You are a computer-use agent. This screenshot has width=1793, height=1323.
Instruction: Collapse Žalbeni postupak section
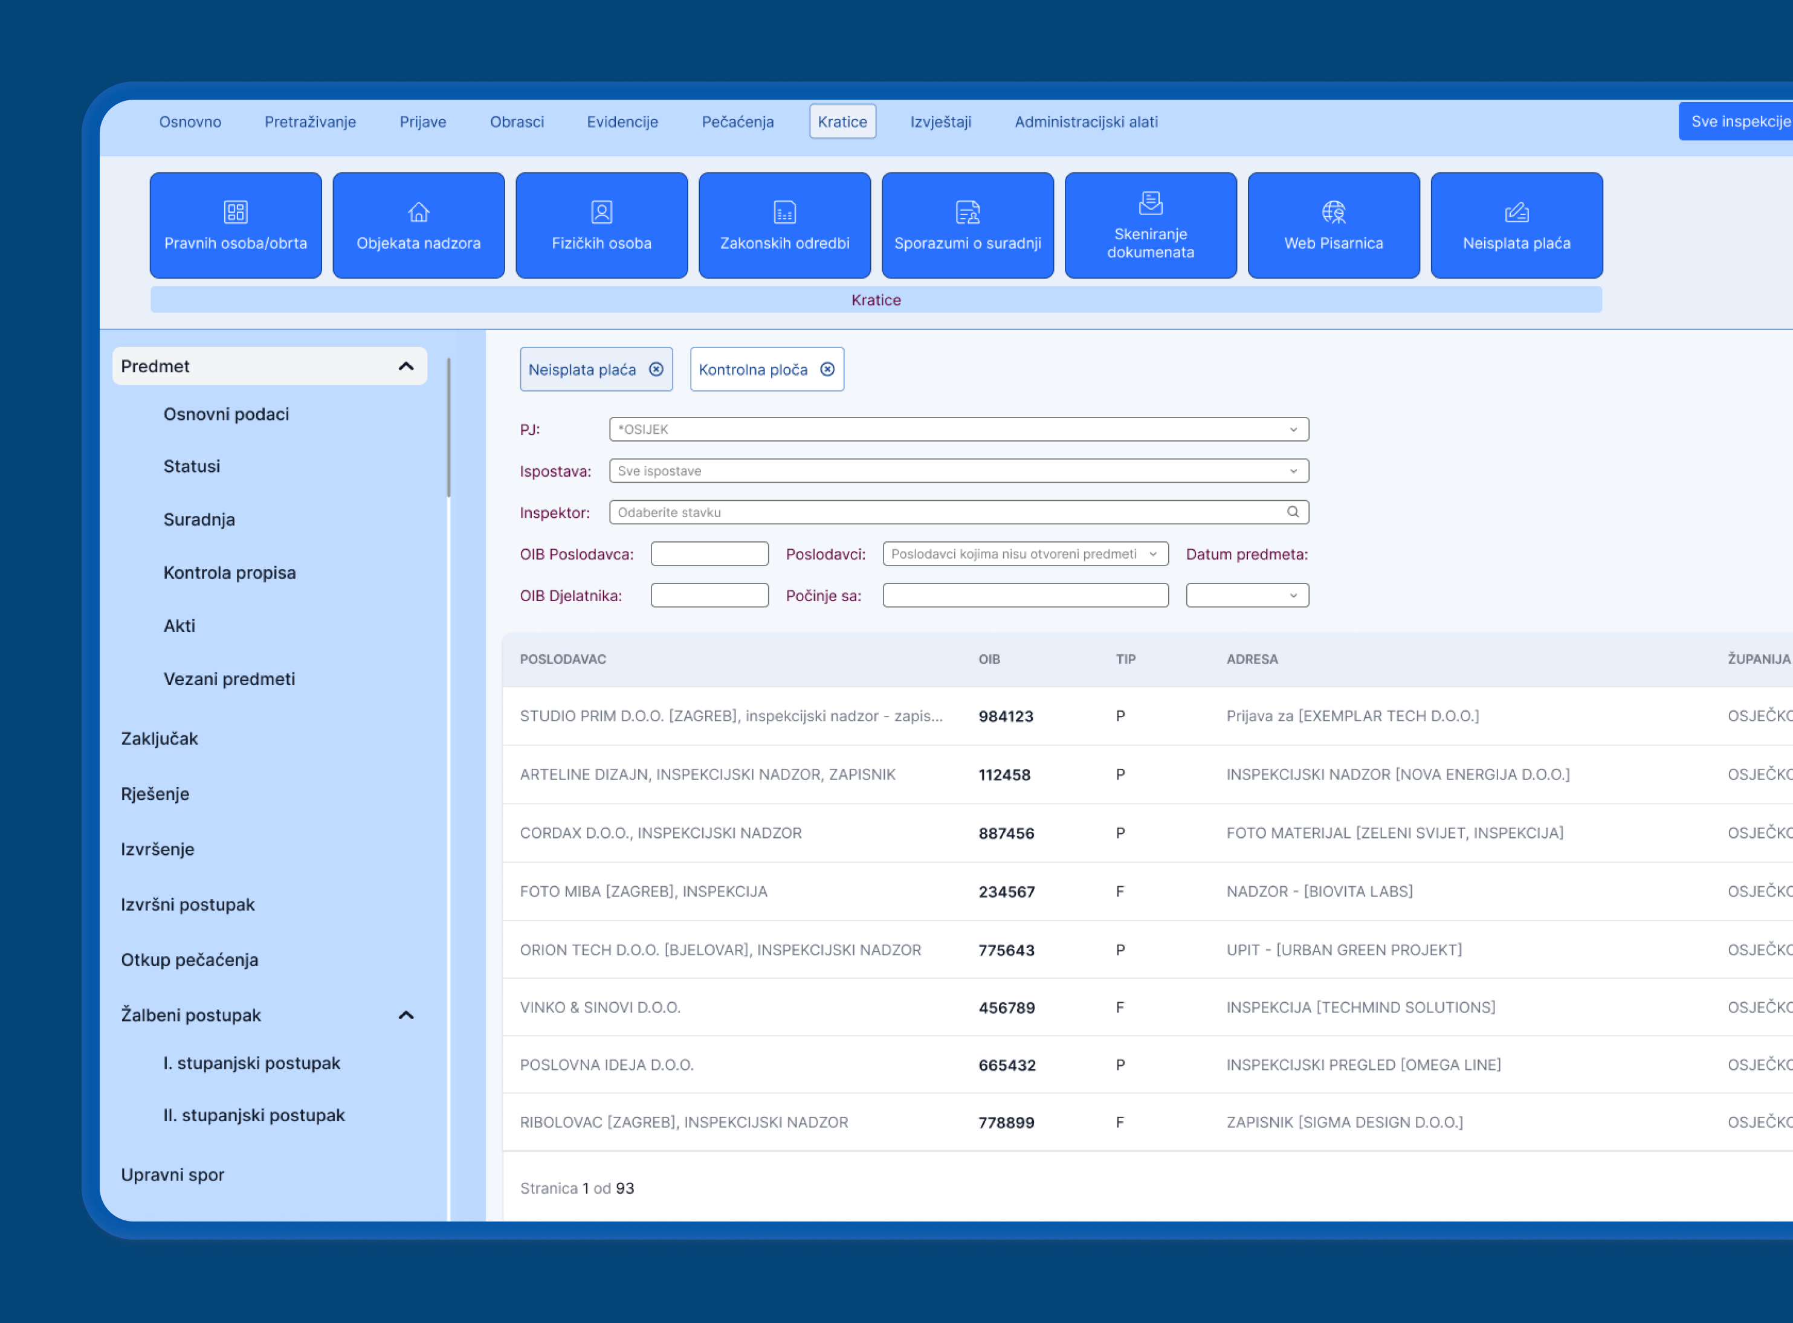coord(406,1015)
